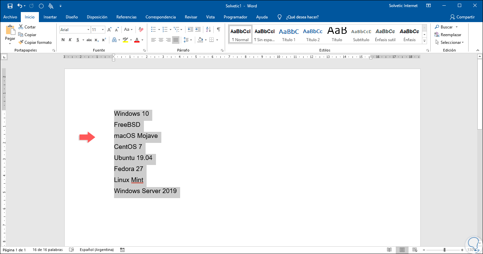Apply borders with the borders icon

[x=211, y=40]
